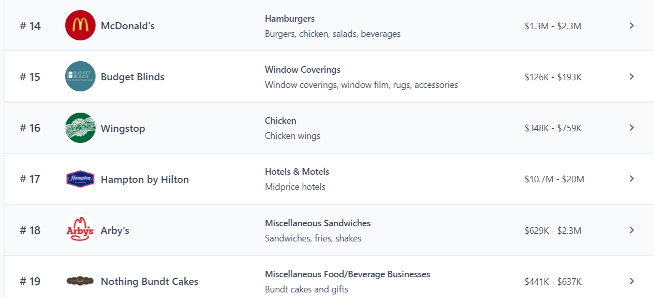
Task: Expand the McDonald's row chevron
Action: (632, 25)
